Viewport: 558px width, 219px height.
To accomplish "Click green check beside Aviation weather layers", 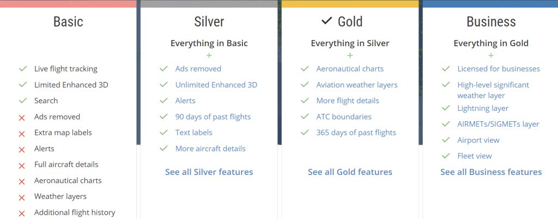I will coord(305,85).
